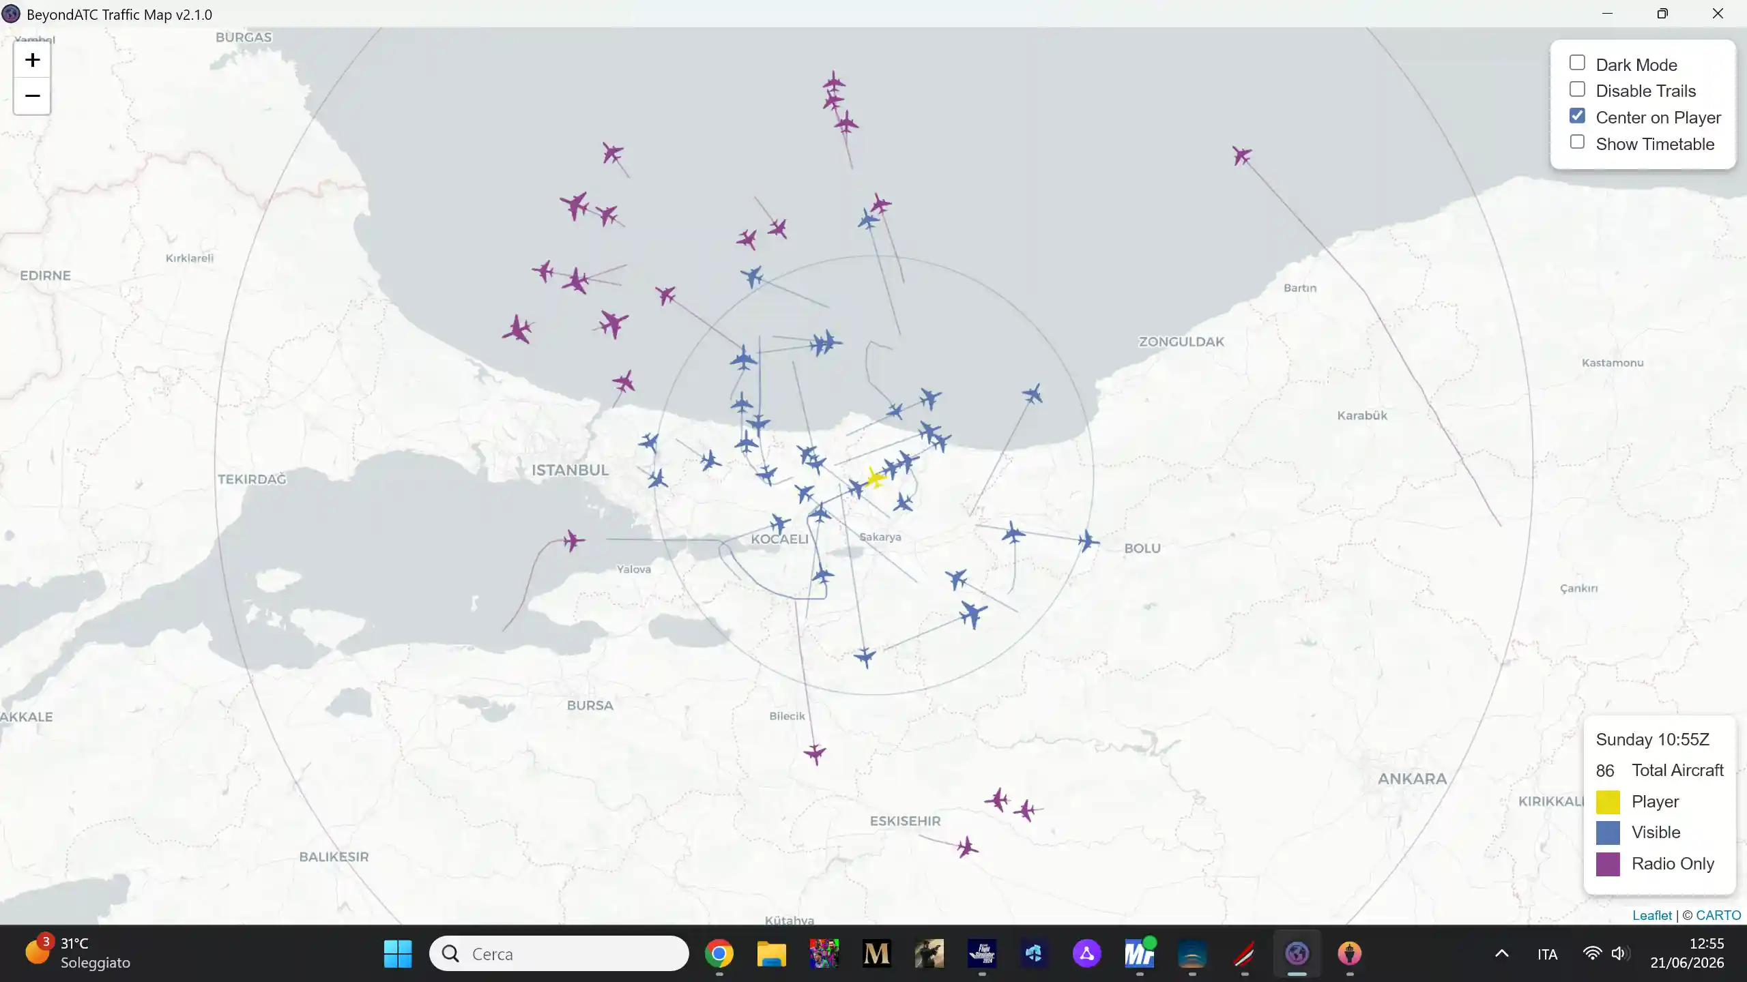Click the Sunday 10:55Z time text
1747x982 pixels.
(x=1652, y=740)
